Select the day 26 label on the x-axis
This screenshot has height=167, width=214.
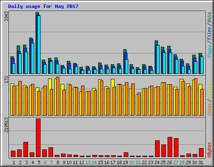(169, 162)
